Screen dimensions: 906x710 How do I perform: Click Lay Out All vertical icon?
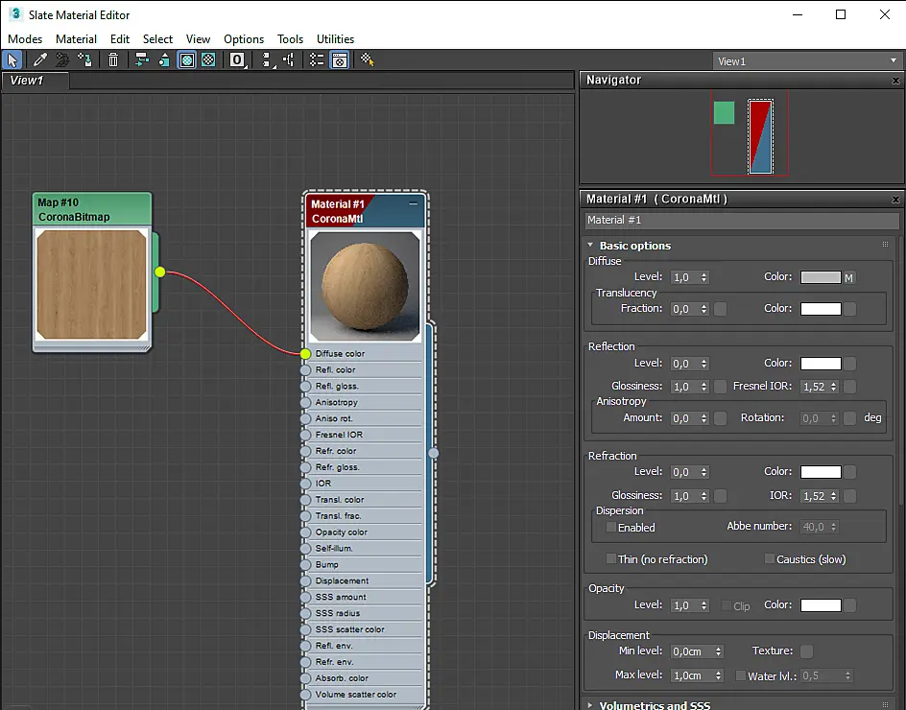point(267,59)
